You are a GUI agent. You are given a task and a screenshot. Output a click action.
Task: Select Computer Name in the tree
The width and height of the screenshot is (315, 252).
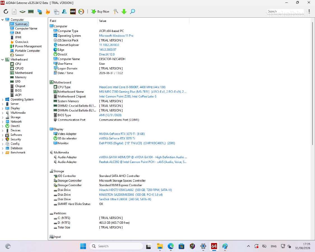(24, 29)
